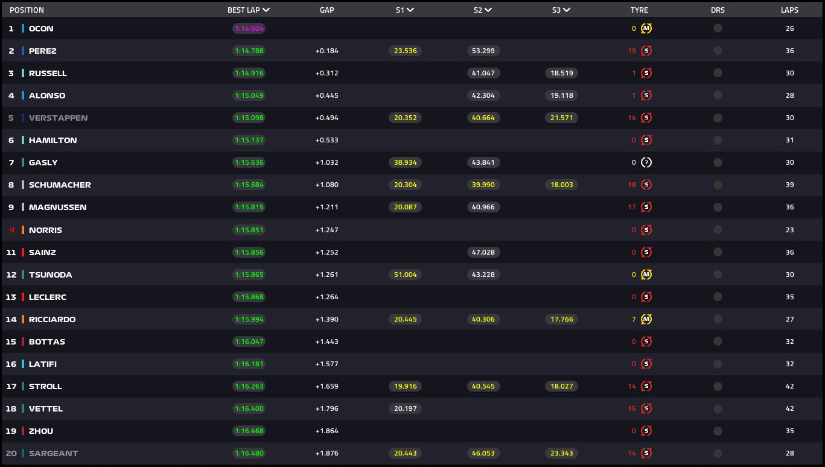Viewport: 825px width, 467px height.
Task: Click the POSITION column header
Action: pyautogui.click(x=27, y=10)
